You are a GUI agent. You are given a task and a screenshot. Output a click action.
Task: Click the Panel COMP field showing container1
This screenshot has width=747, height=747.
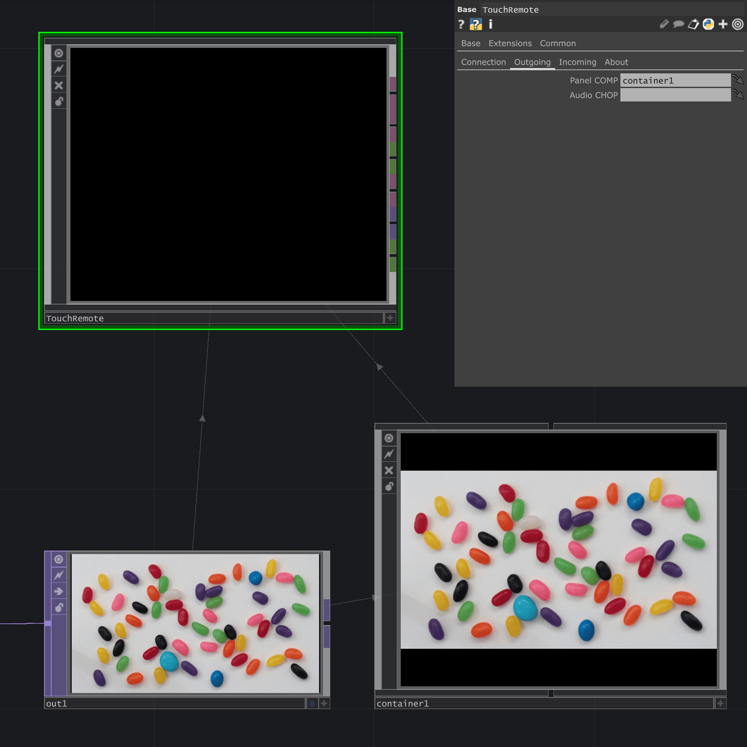(675, 80)
